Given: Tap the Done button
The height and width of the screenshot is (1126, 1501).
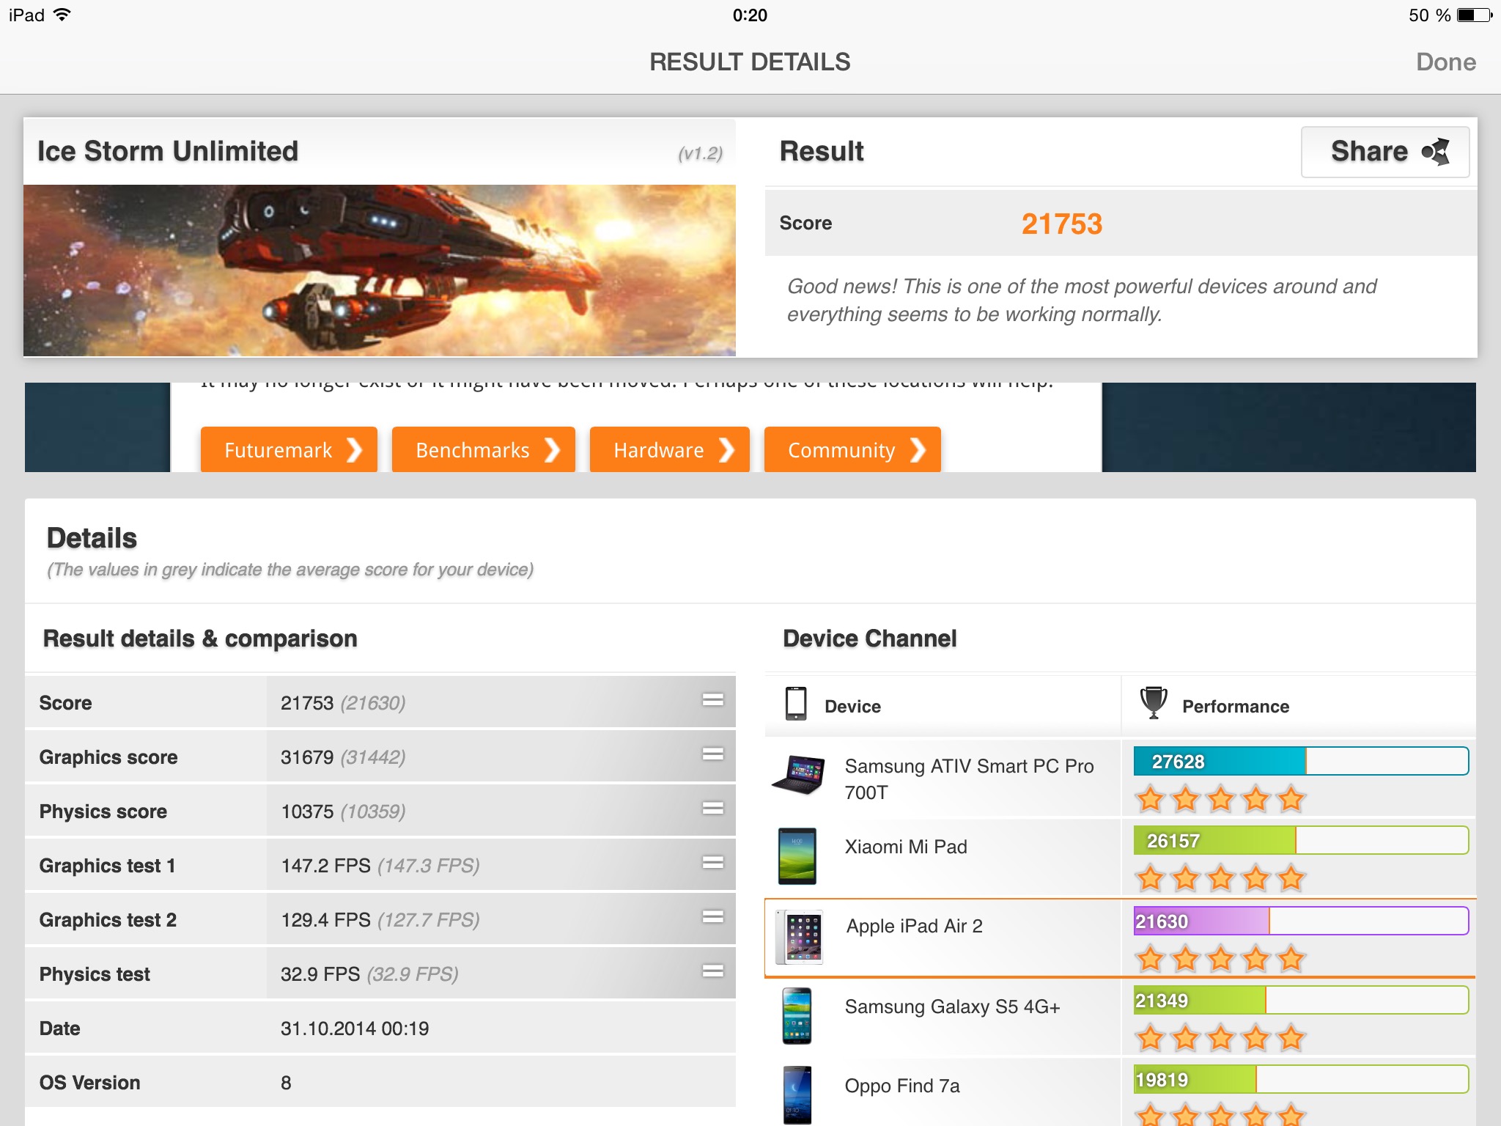Looking at the screenshot, I should pos(1445,62).
